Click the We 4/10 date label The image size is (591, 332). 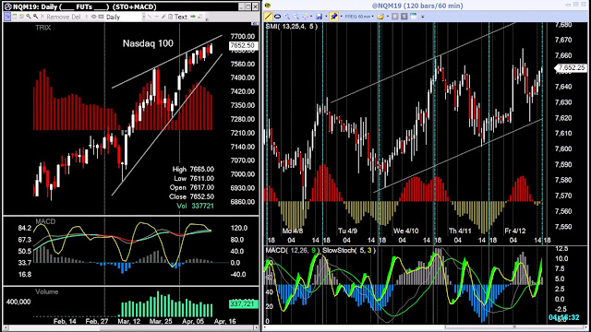[x=405, y=231]
